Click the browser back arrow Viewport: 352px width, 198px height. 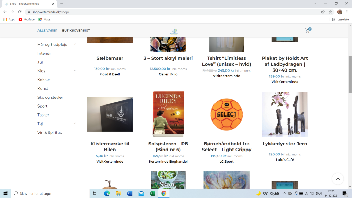(x=5, y=12)
